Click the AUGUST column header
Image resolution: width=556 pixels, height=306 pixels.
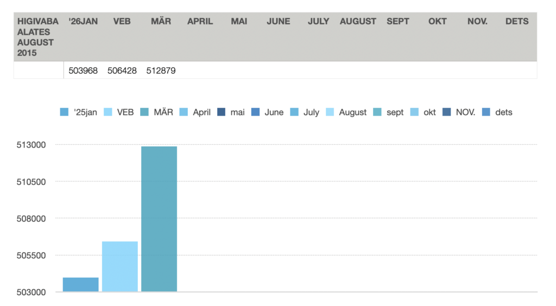[358, 22]
